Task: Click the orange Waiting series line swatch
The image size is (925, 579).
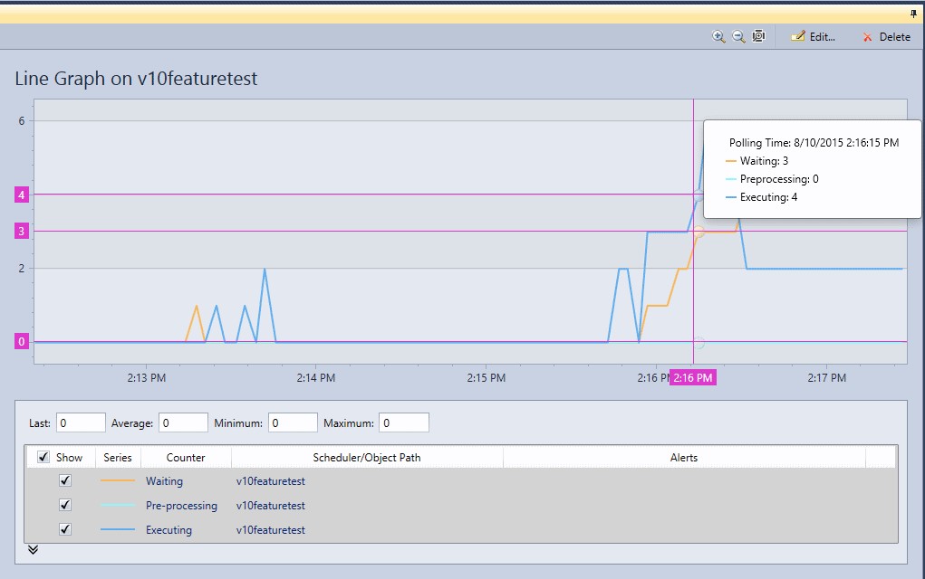Action: pos(117,480)
